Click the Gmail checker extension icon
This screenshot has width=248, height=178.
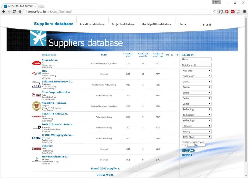221,12
